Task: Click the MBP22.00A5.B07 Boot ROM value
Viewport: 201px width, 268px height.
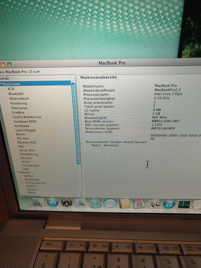Action: pos(166,121)
